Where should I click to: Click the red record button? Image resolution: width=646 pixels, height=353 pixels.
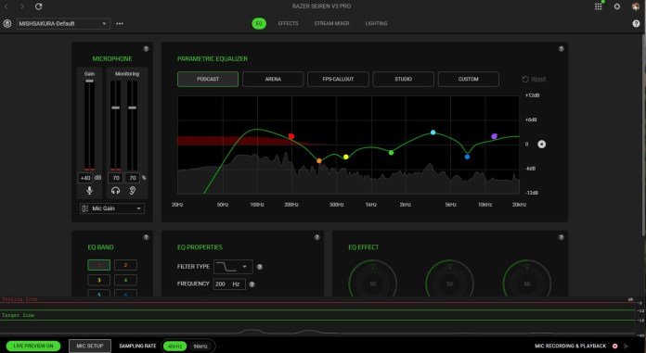pyautogui.click(x=614, y=346)
